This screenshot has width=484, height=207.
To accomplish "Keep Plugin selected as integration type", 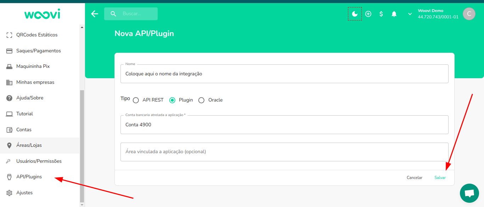I will point(172,100).
